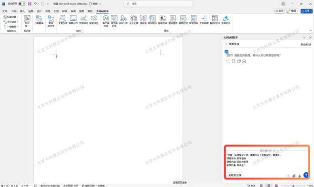Image resolution: width=314 pixels, height=187 pixels.
Task: Click the regenerate circle icon under AI greeting
Action: (x=228, y=61)
